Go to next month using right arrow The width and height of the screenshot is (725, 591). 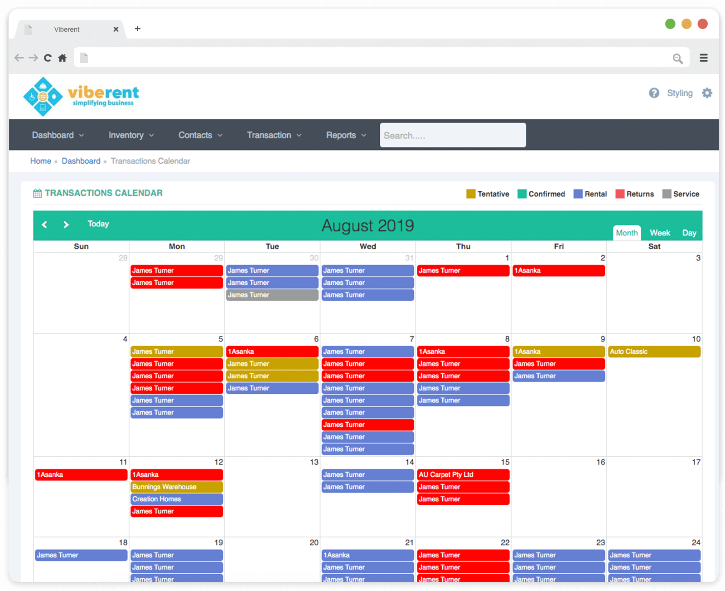click(x=66, y=225)
